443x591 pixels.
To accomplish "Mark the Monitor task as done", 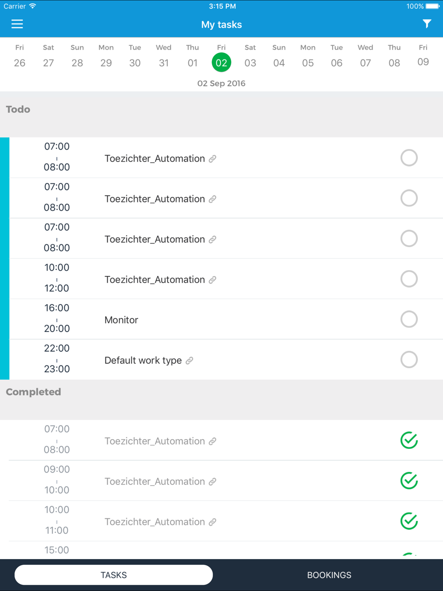I will click(x=409, y=319).
